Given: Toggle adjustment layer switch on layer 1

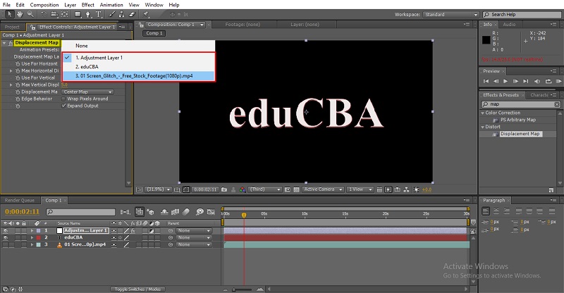Looking at the screenshot, I should tap(152, 231).
